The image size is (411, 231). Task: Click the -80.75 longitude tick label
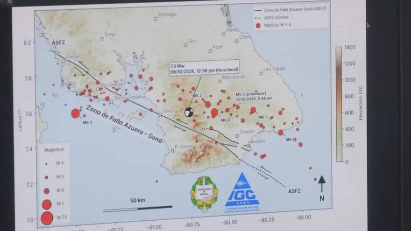point(191,225)
